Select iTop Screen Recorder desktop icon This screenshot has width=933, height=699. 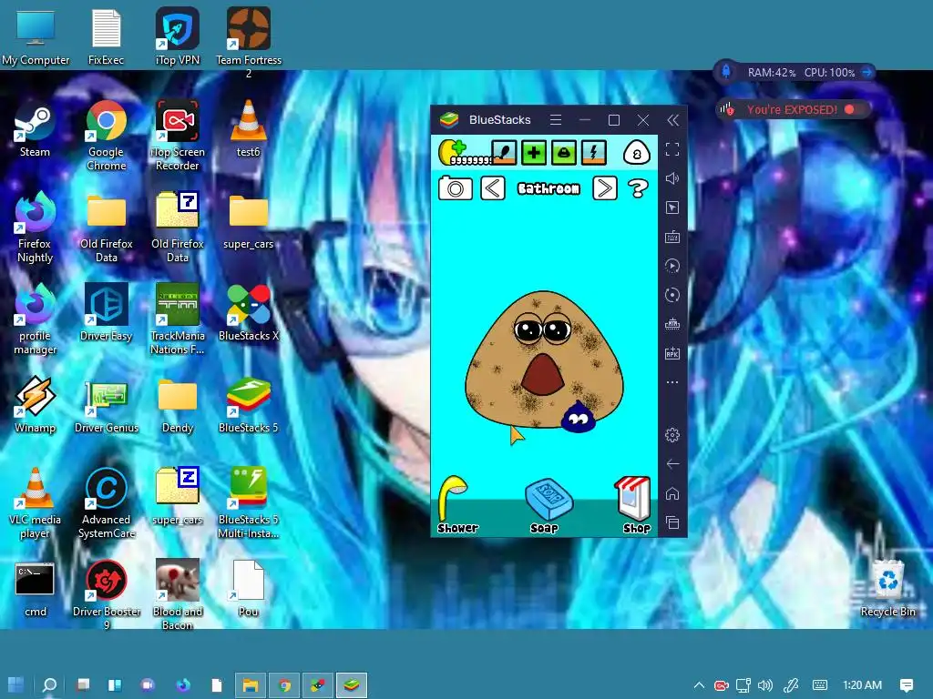click(x=178, y=137)
